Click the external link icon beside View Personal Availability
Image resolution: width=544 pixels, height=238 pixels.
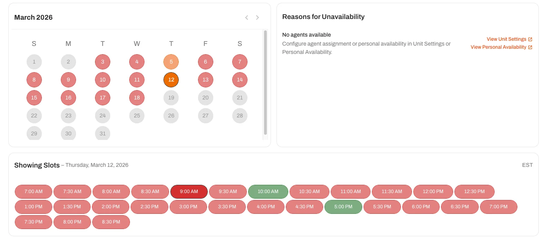[x=530, y=47]
